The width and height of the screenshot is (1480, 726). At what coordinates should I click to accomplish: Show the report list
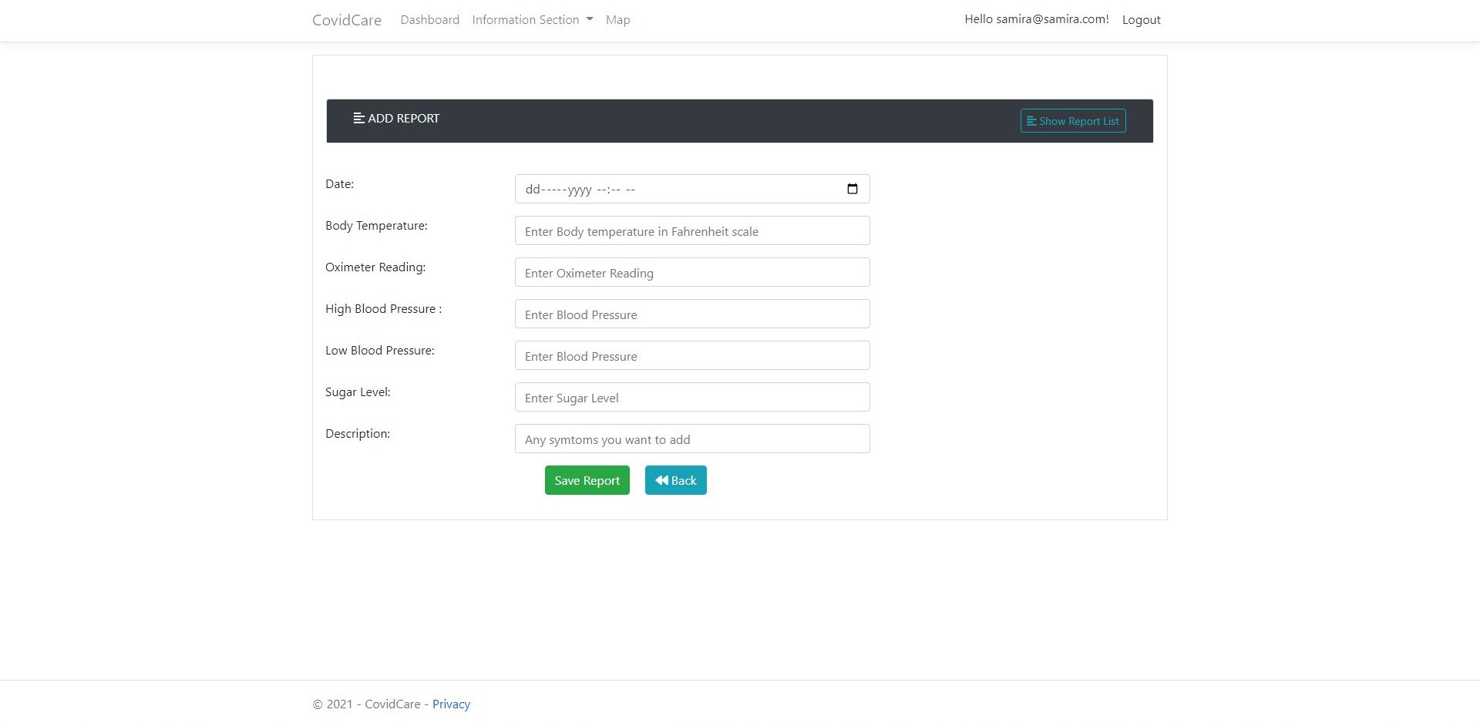(1073, 121)
